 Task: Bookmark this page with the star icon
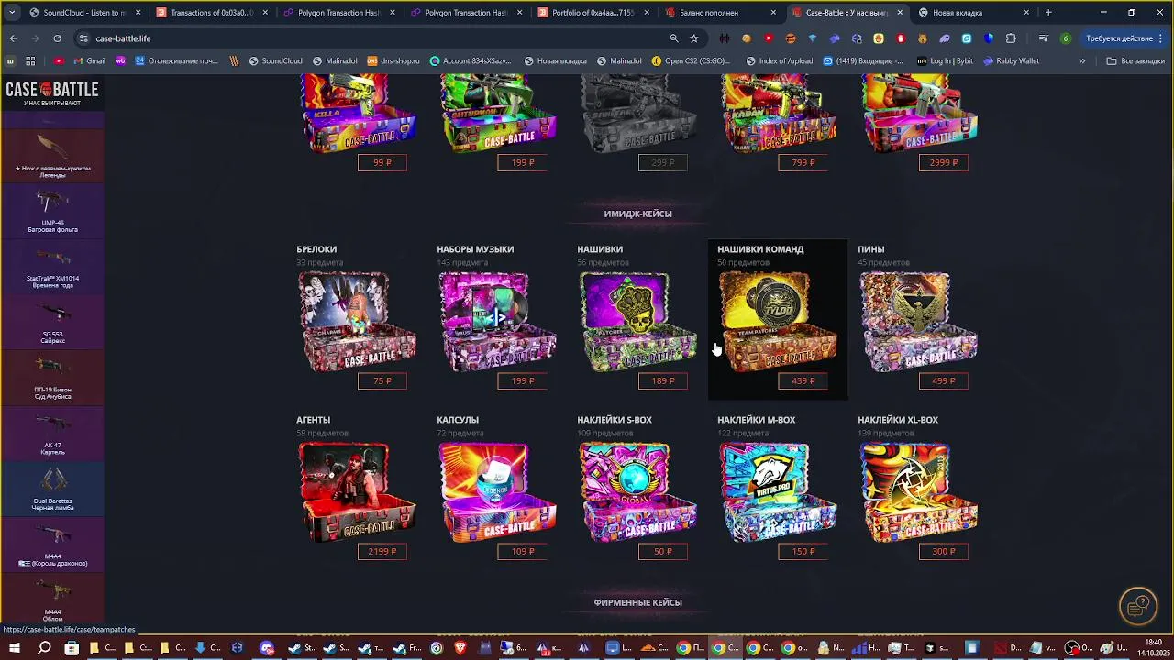pyautogui.click(x=694, y=38)
